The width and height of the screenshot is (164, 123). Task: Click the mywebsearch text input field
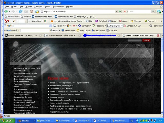click(35, 30)
